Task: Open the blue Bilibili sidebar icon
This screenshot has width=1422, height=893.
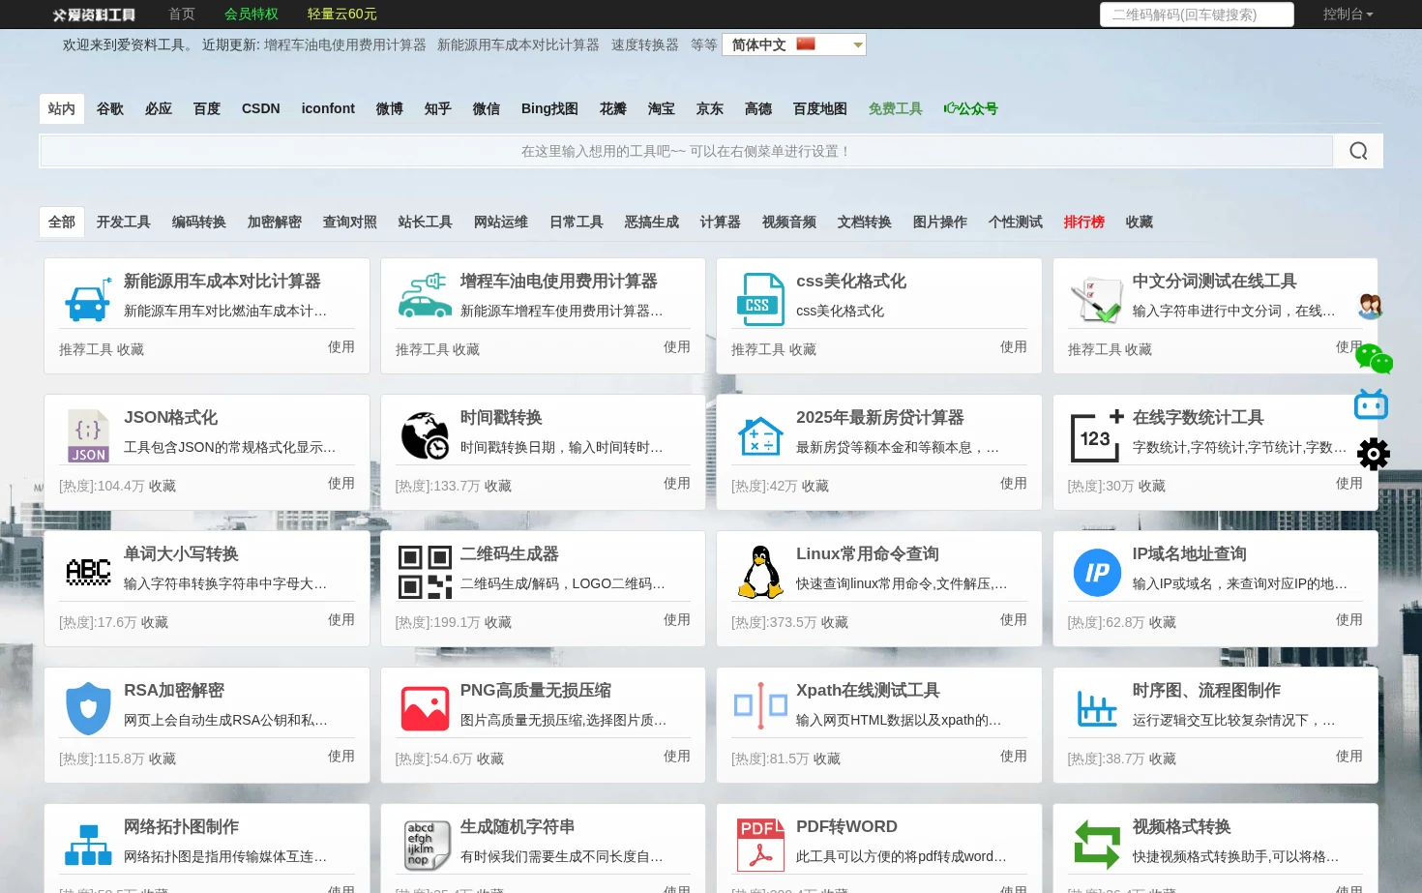Action: pyautogui.click(x=1371, y=404)
